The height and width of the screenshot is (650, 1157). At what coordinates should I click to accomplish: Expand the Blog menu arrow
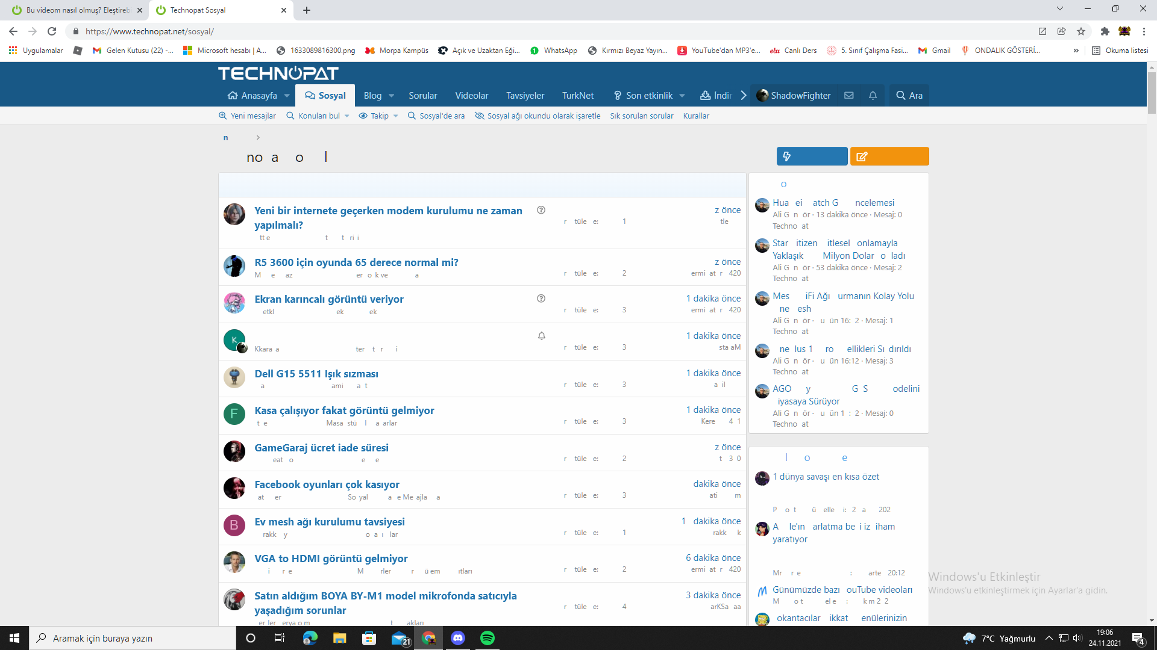tap(392, 96)
